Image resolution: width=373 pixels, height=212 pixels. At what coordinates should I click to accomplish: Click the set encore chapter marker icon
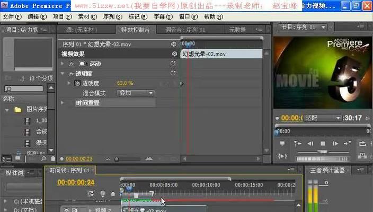tap(103, 193)
